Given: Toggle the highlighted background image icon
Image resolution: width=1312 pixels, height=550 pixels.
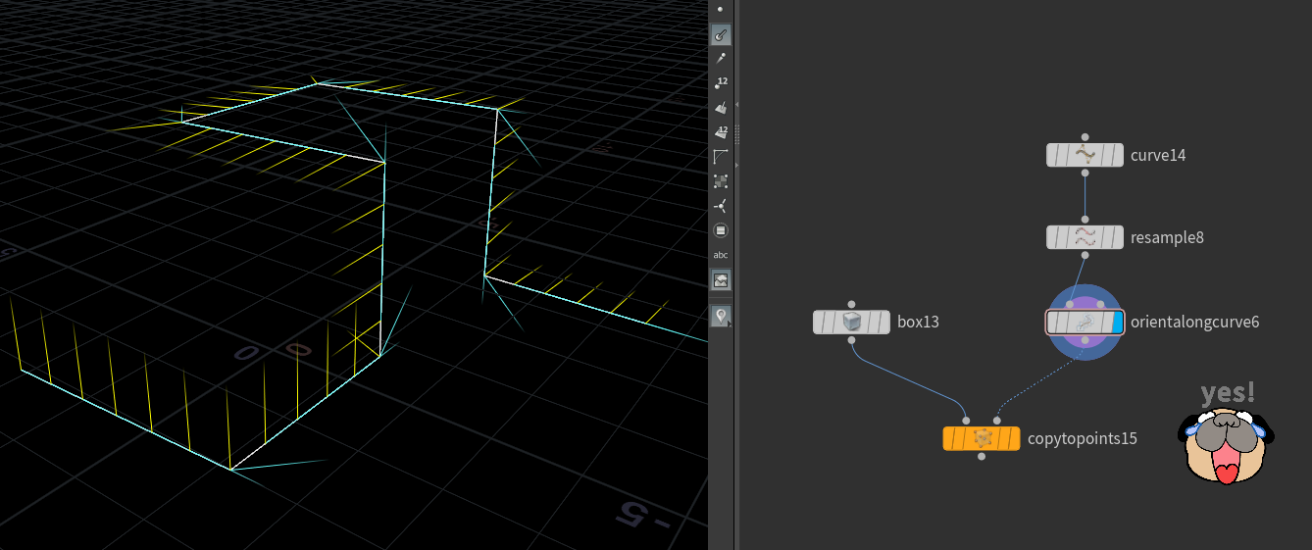Looking at the screenshot, I should click(x=721, y=280).
